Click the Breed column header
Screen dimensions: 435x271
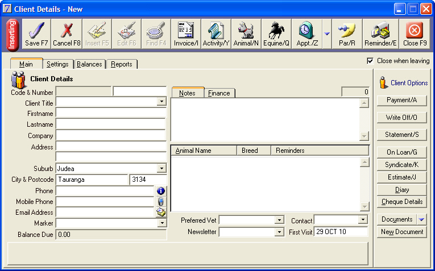click(x=254, y=151)
